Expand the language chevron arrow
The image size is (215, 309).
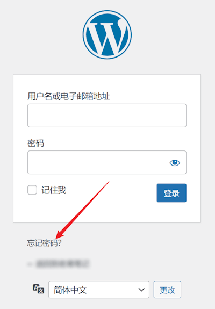tap(141, 290)
